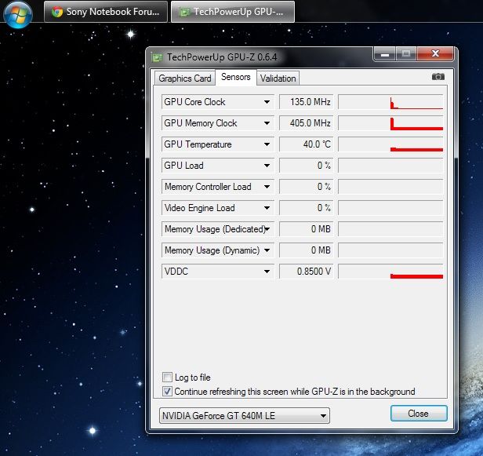
Task: Expand the GPU Load dropdown arrow
Action: 267,166
